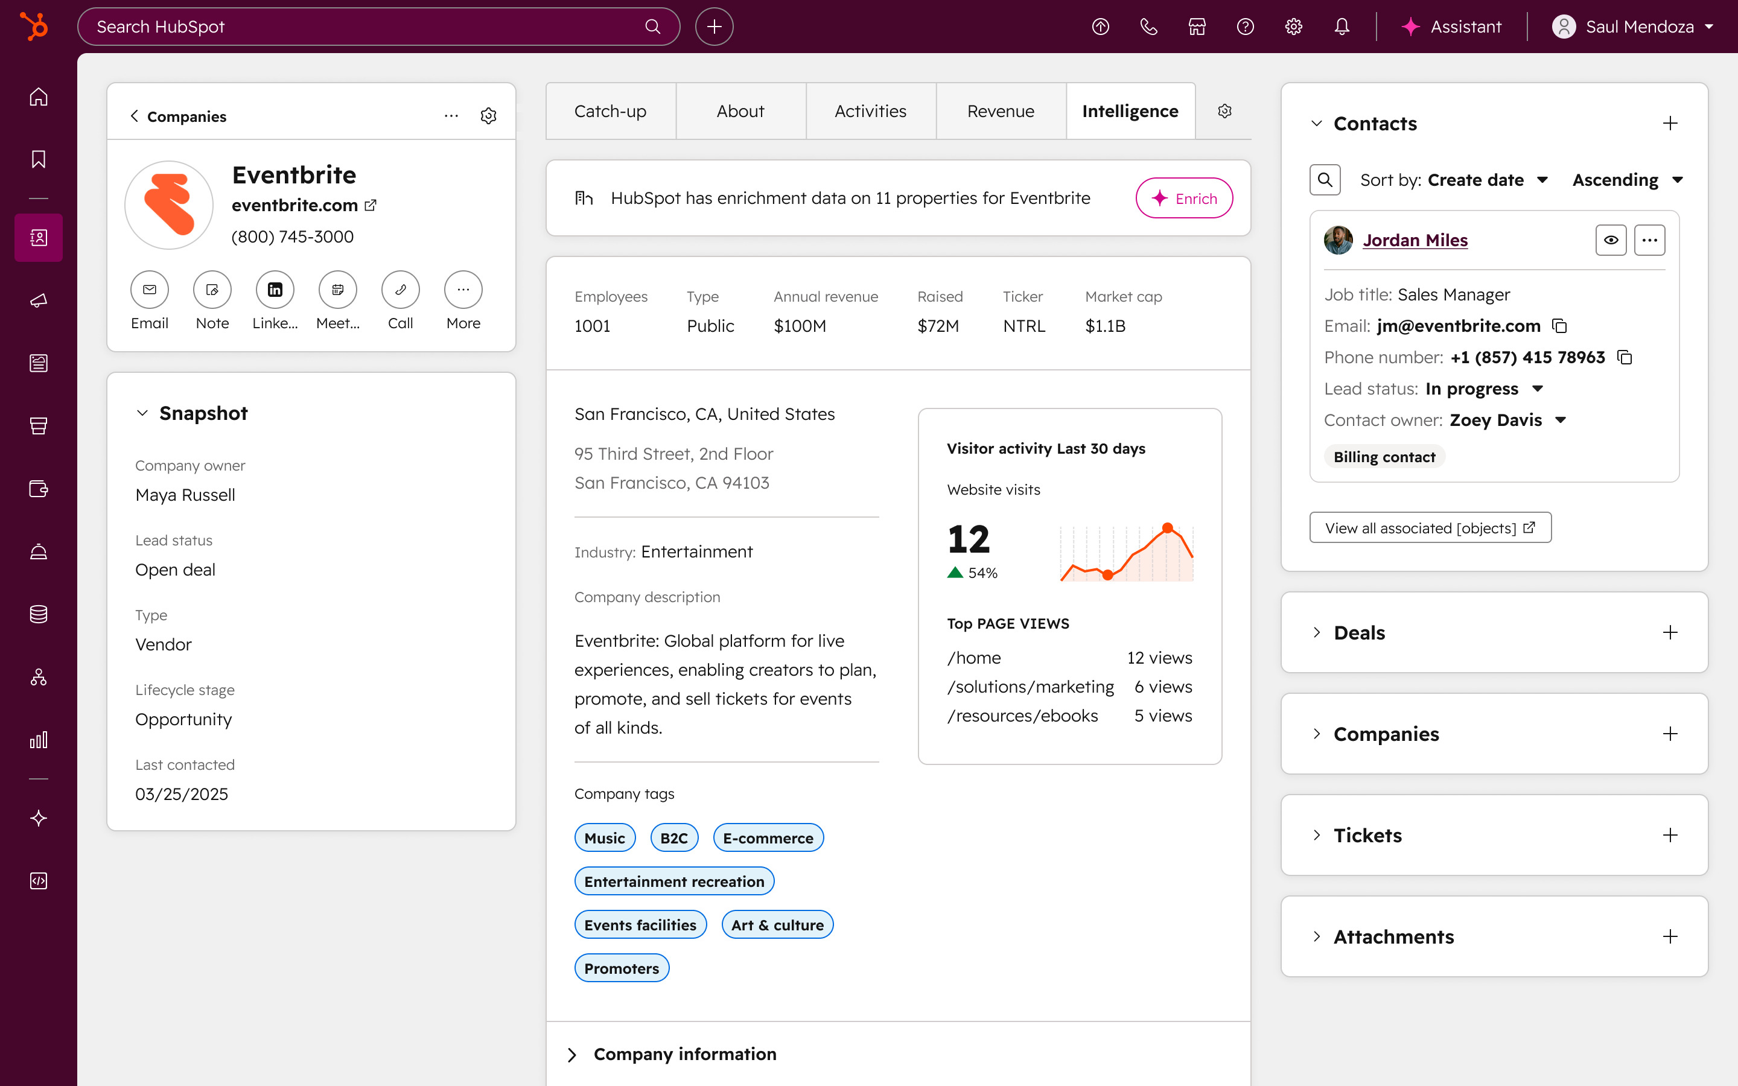Open the settings gear in top bar
The width and height of the screenshot is (1738, 1086).
(1293, 27)
